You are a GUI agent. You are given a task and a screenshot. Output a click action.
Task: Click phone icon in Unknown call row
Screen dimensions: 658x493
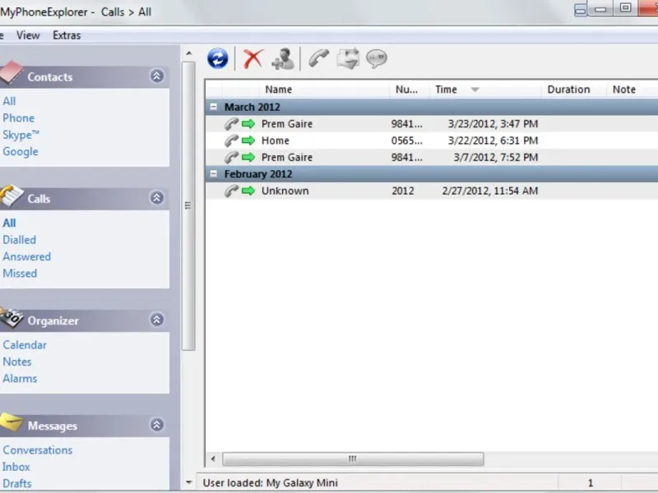231,191
